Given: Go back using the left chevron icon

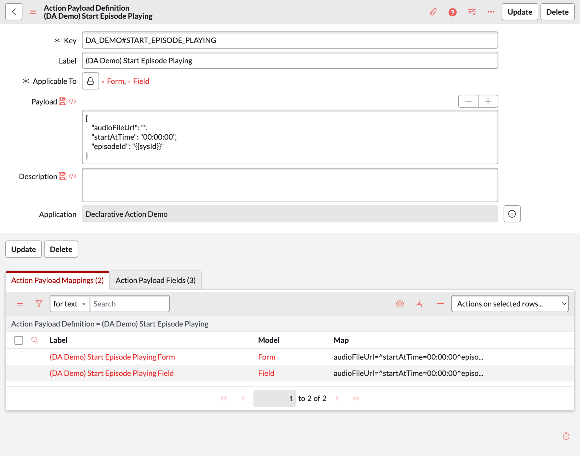Looking at the screenshot, I should (x=14, y=12).
